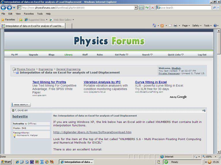Viewport: 221px width, 165px height.
Task: Open the search provider options dropdown
Action: [218, 7]
